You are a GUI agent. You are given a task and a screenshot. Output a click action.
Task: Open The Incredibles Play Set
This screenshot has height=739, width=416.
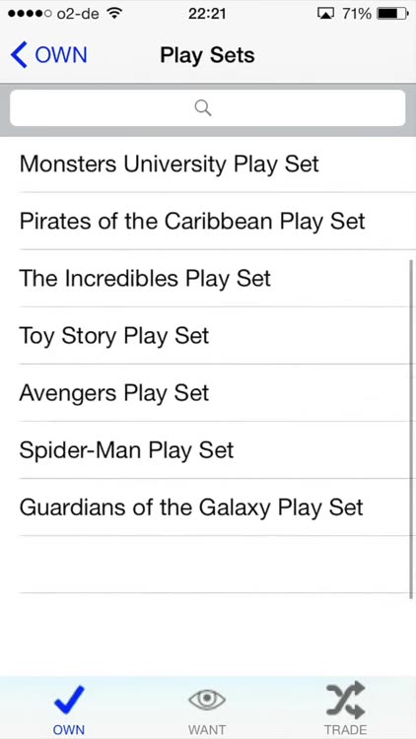[208, 279]
